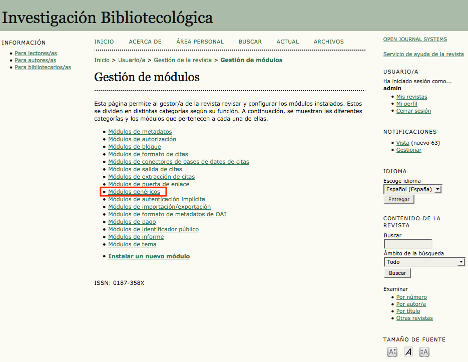Open Módulos de importación/exportación

(x=159, y=207)
